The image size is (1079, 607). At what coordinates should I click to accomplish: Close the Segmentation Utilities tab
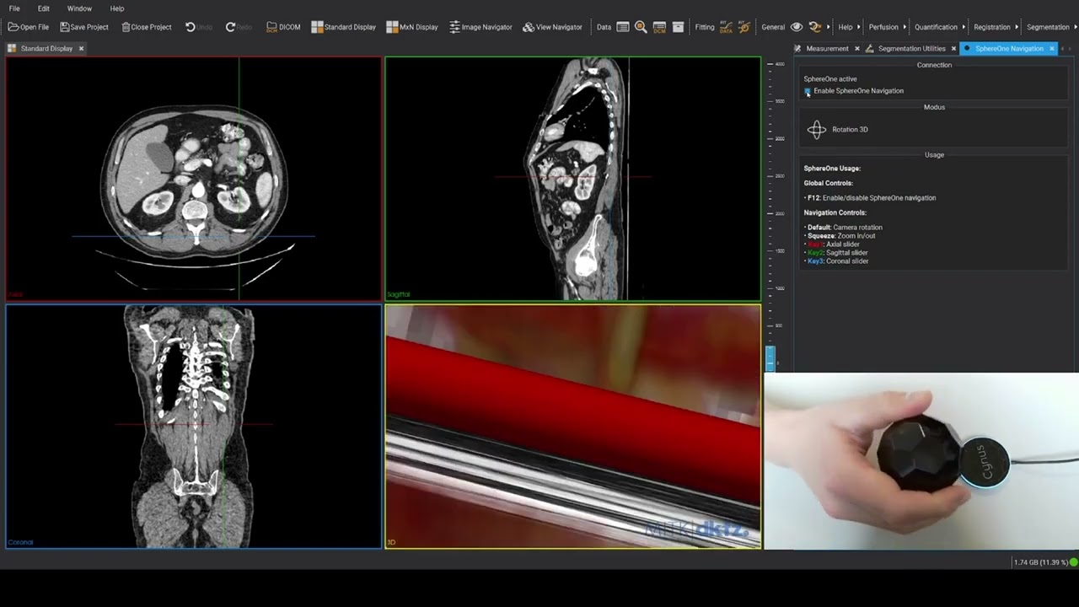point(953,49)
